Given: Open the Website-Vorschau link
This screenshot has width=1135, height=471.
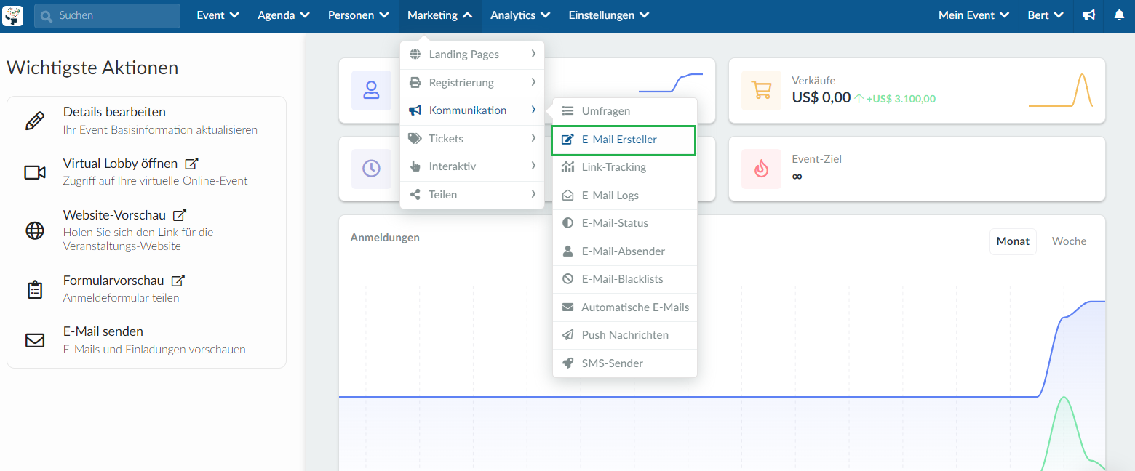Looking at the screenshot, I should [114, 215].
